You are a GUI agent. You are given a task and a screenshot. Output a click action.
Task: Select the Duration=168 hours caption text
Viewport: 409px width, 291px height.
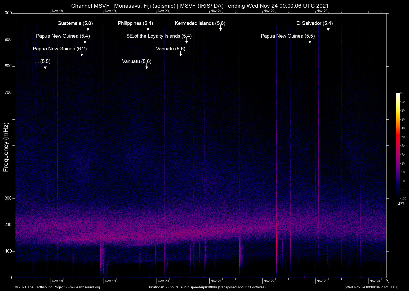tap(207, 287)
